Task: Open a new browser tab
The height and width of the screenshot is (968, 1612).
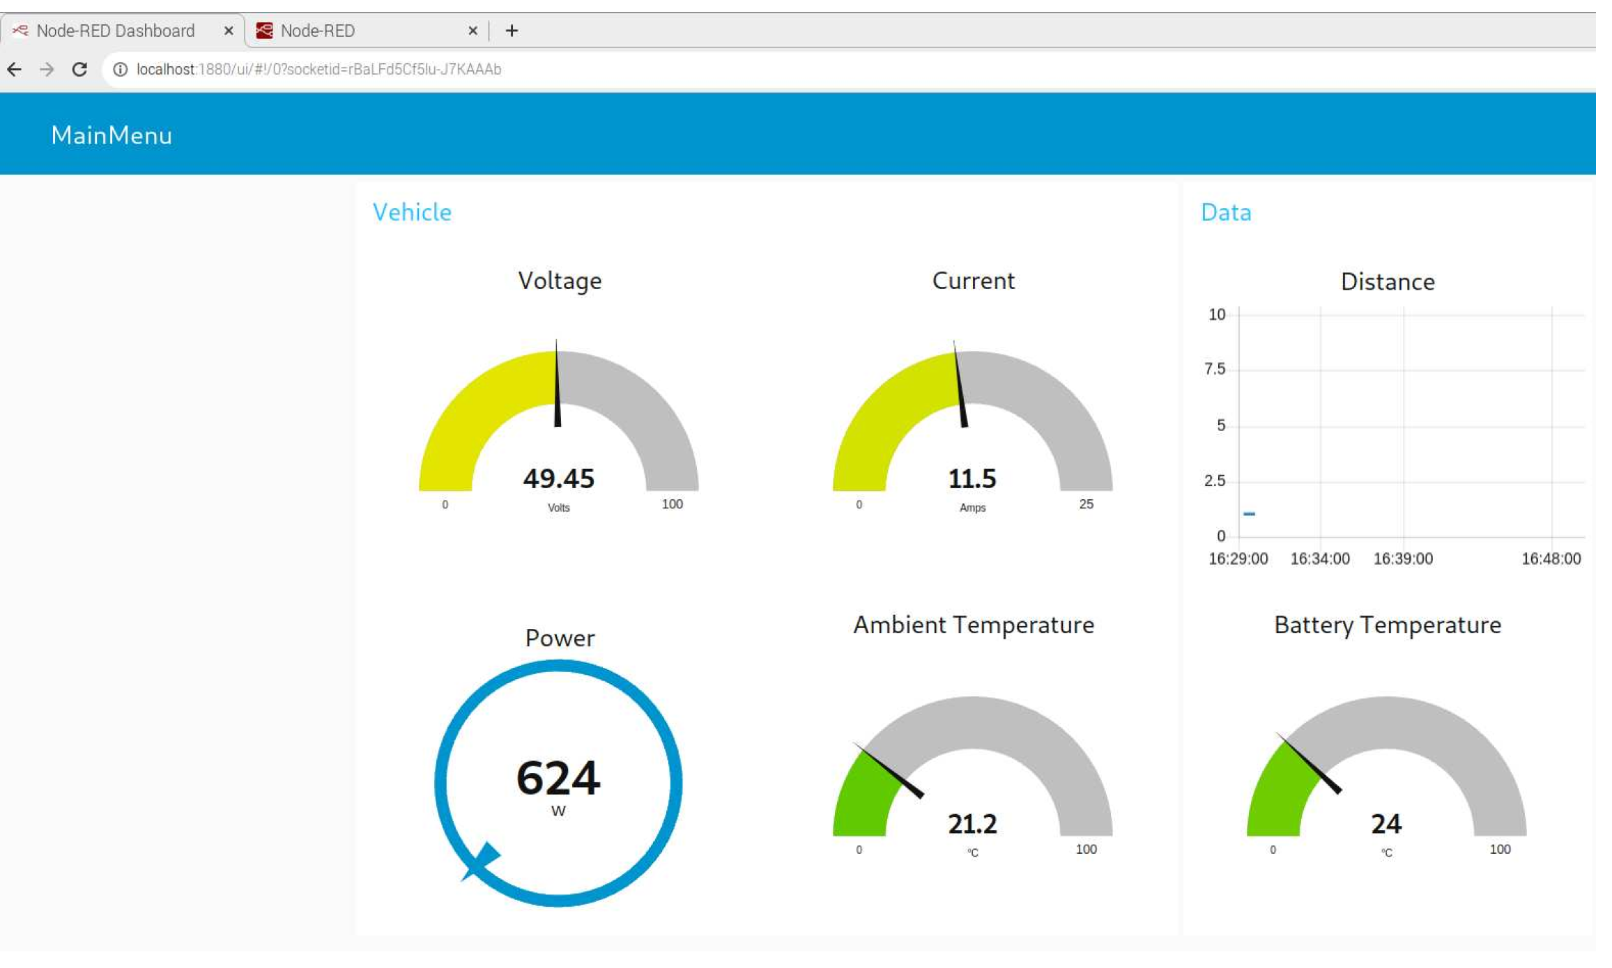Action: coord(512,31)
